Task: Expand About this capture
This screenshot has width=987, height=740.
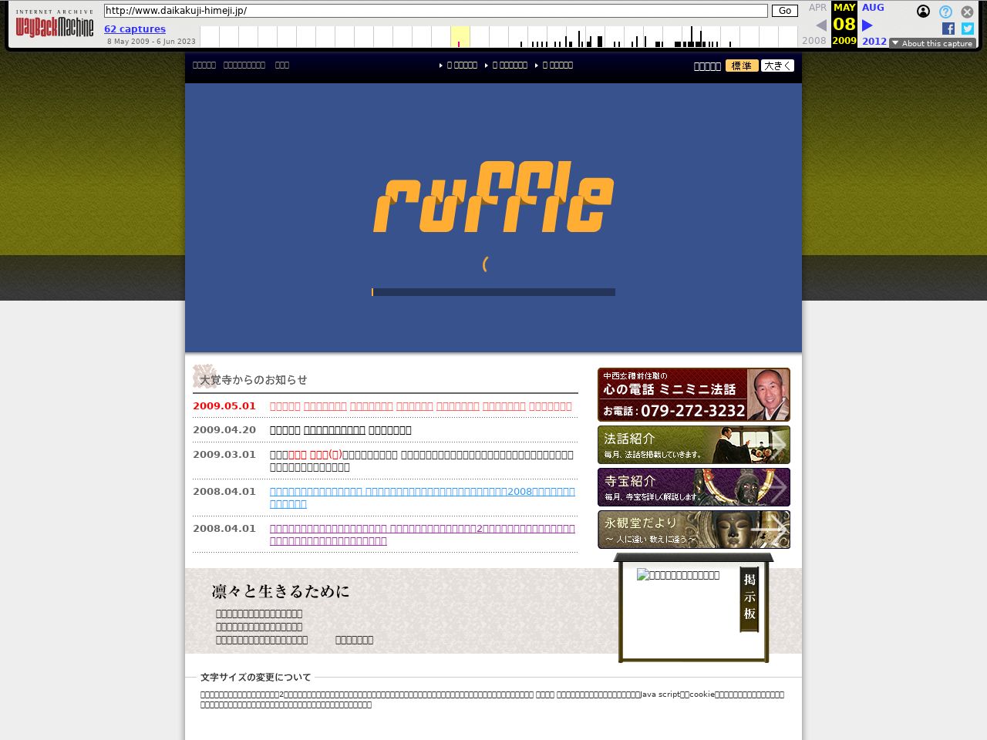Action: [x=932, y=43]
